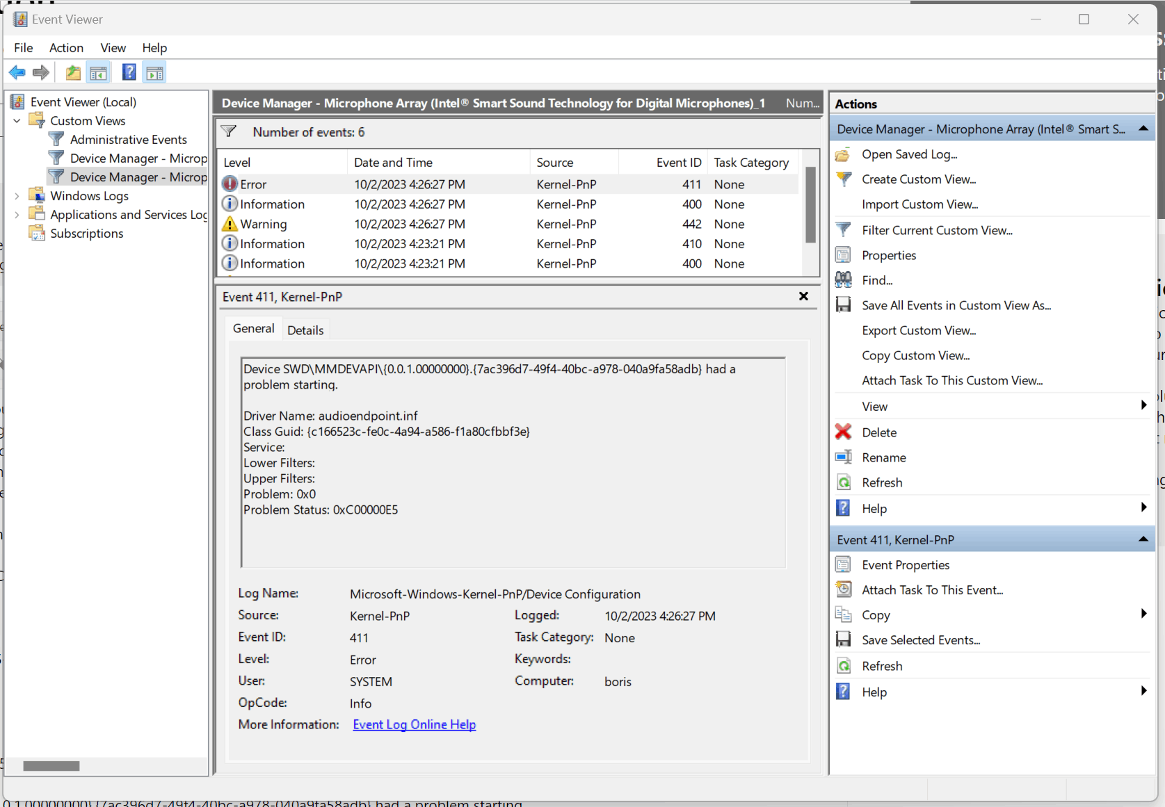This screenshot has height=807, width=1165.
Task: Click the Filter Current Custom View icon
Action: [843, 230]
